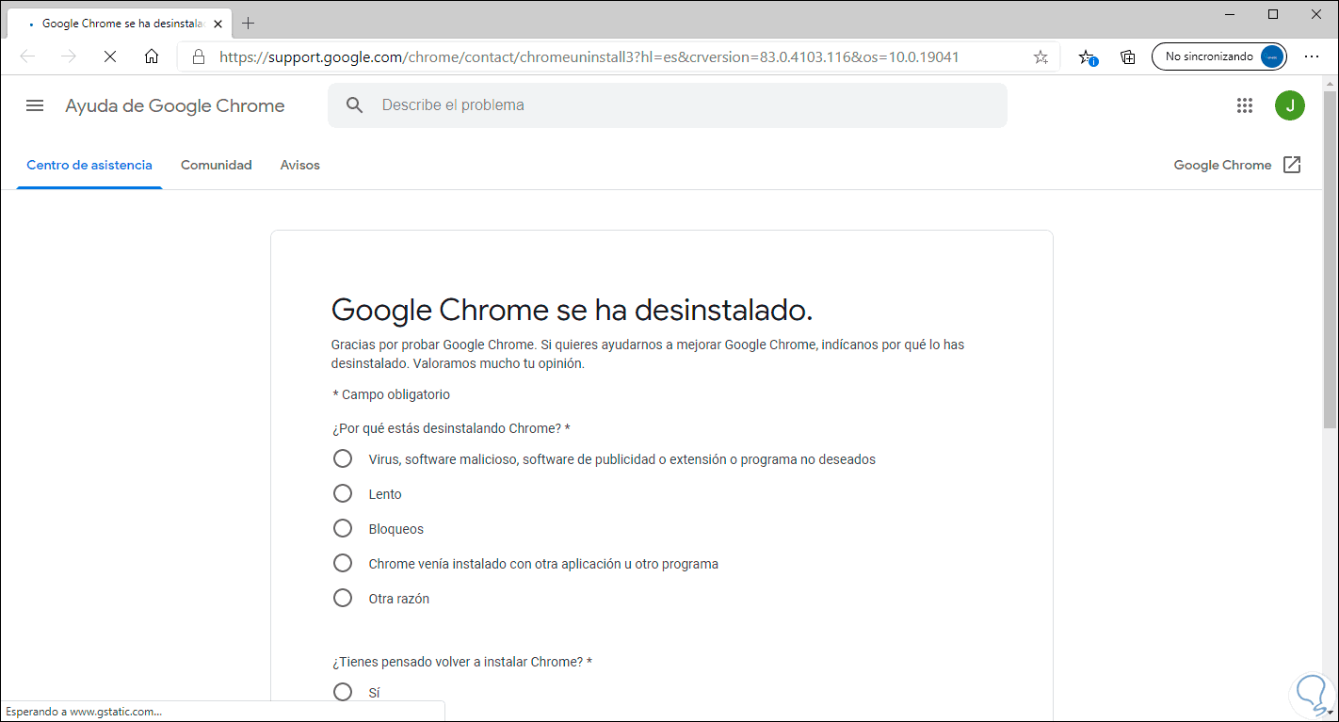Open the external Google Chrome link
This screenshot has height=722, width=1339.
pyautogui.click(x=1237, y=165)
